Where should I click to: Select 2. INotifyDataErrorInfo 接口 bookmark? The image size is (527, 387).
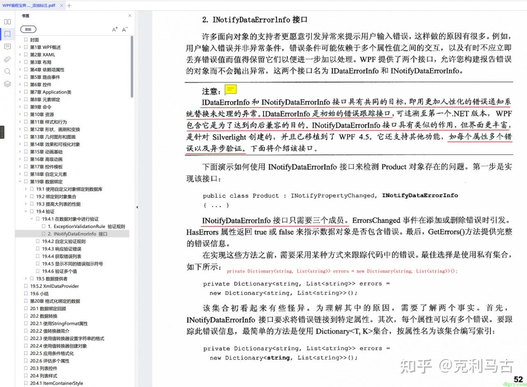pyautogui.click(x=78, y=234)
